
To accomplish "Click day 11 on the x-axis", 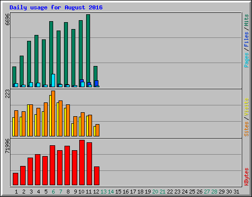I will [x=89, y=192].
